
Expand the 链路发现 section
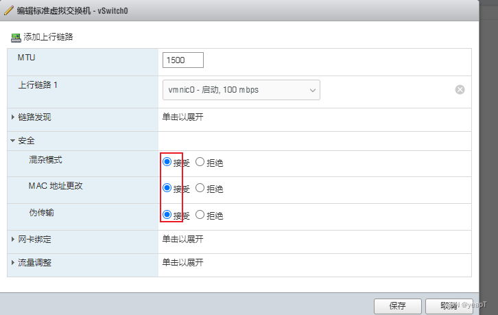(13, 117)
